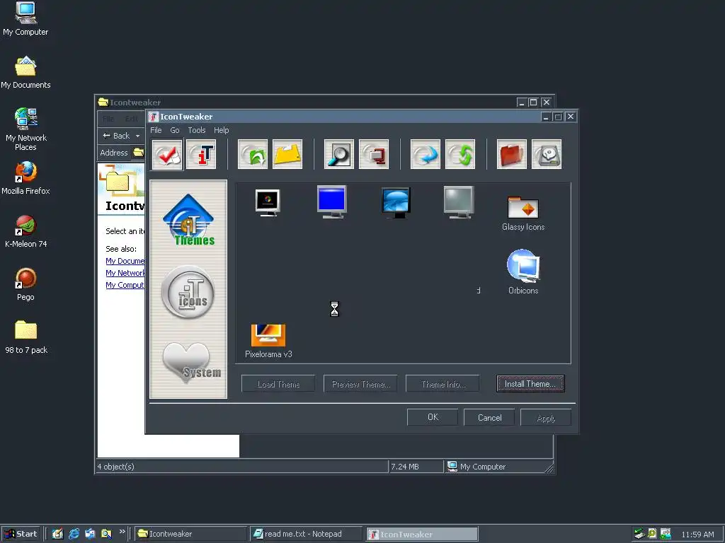Switch to Icontweaker folder taskbar button
This screenshot has height=543, width=725.
click(x=191, y=534)
